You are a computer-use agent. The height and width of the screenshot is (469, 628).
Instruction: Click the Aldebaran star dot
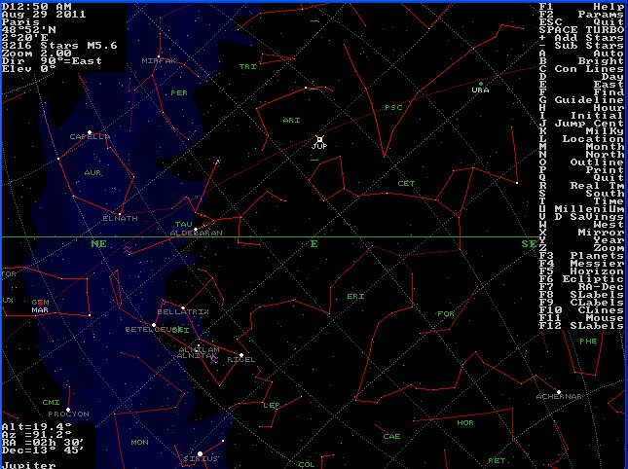(196, 230)
